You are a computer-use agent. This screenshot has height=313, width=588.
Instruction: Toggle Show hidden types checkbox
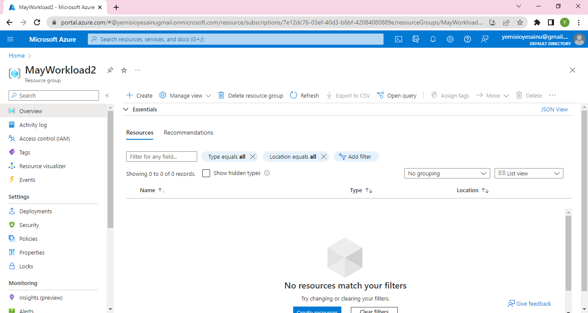click(206, 173)
